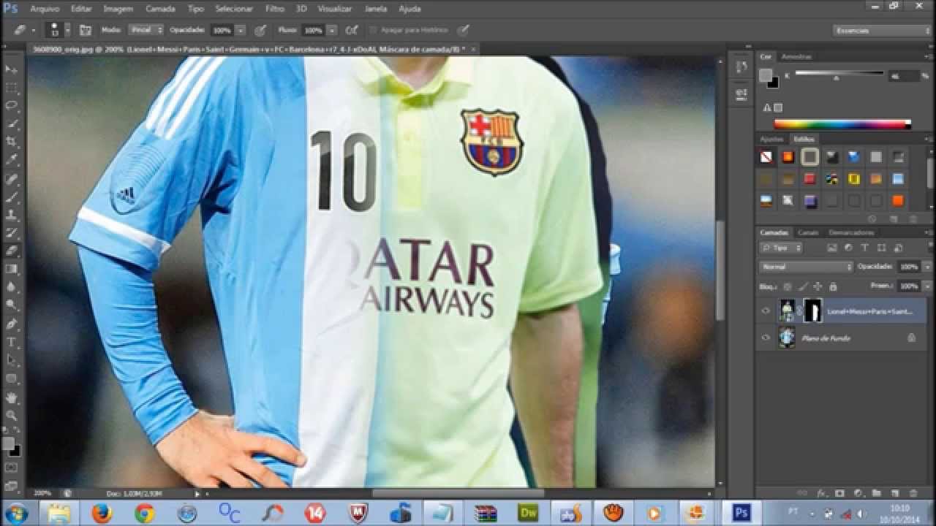The height and width of the screenshot is (526, 936).
Task: Create new layer icon
Action: point(894,494)
